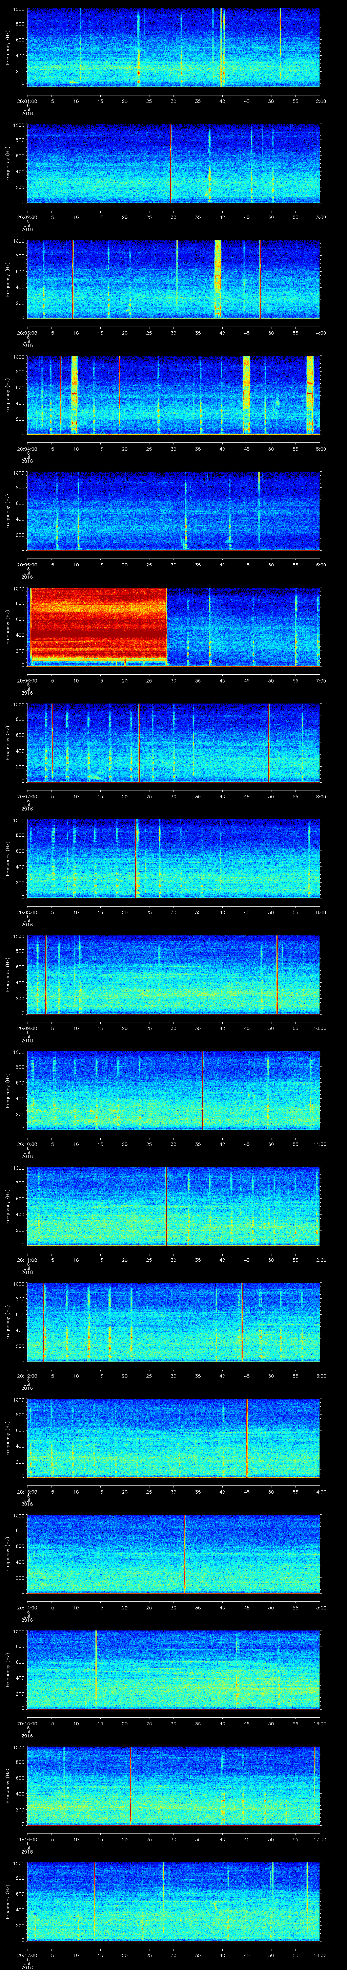347x1970 pixels.
Task: Select the spectrogram panel starting at 20:11:00
Action: click(173, 1206)
